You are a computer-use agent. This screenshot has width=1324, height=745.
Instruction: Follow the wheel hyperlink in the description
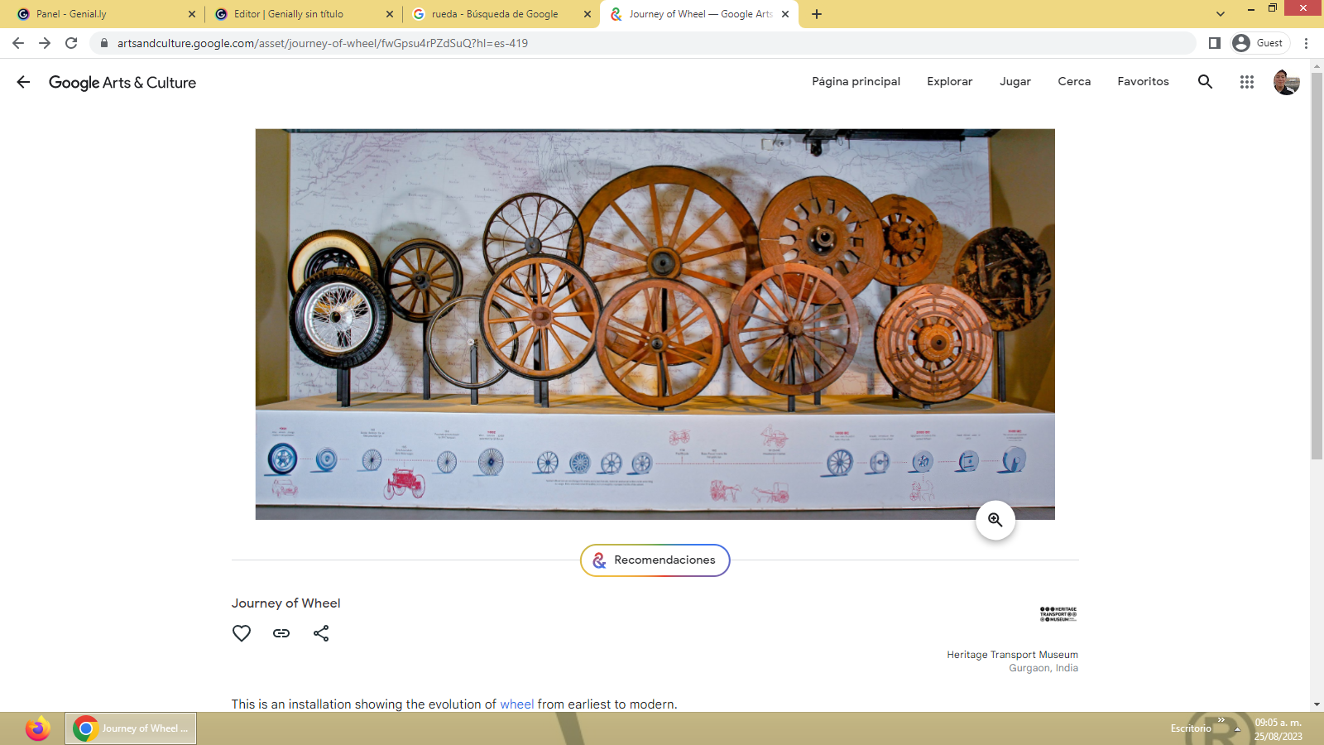coord(516,704)
